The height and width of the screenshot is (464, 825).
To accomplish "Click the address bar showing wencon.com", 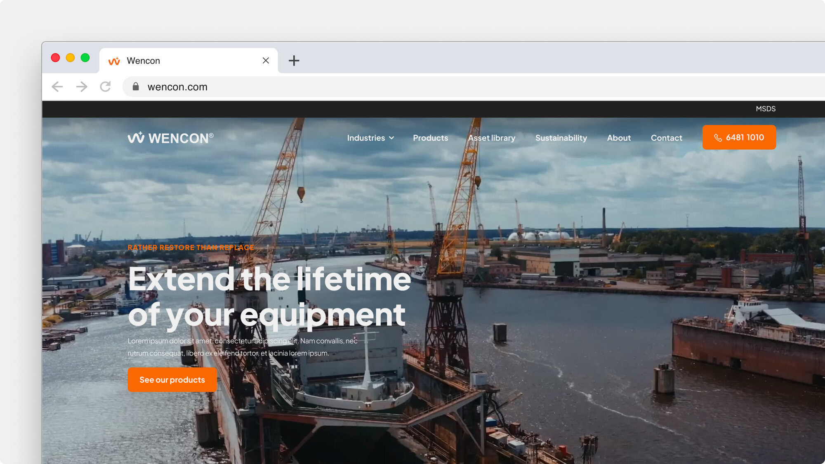I will tap(474, 87).
